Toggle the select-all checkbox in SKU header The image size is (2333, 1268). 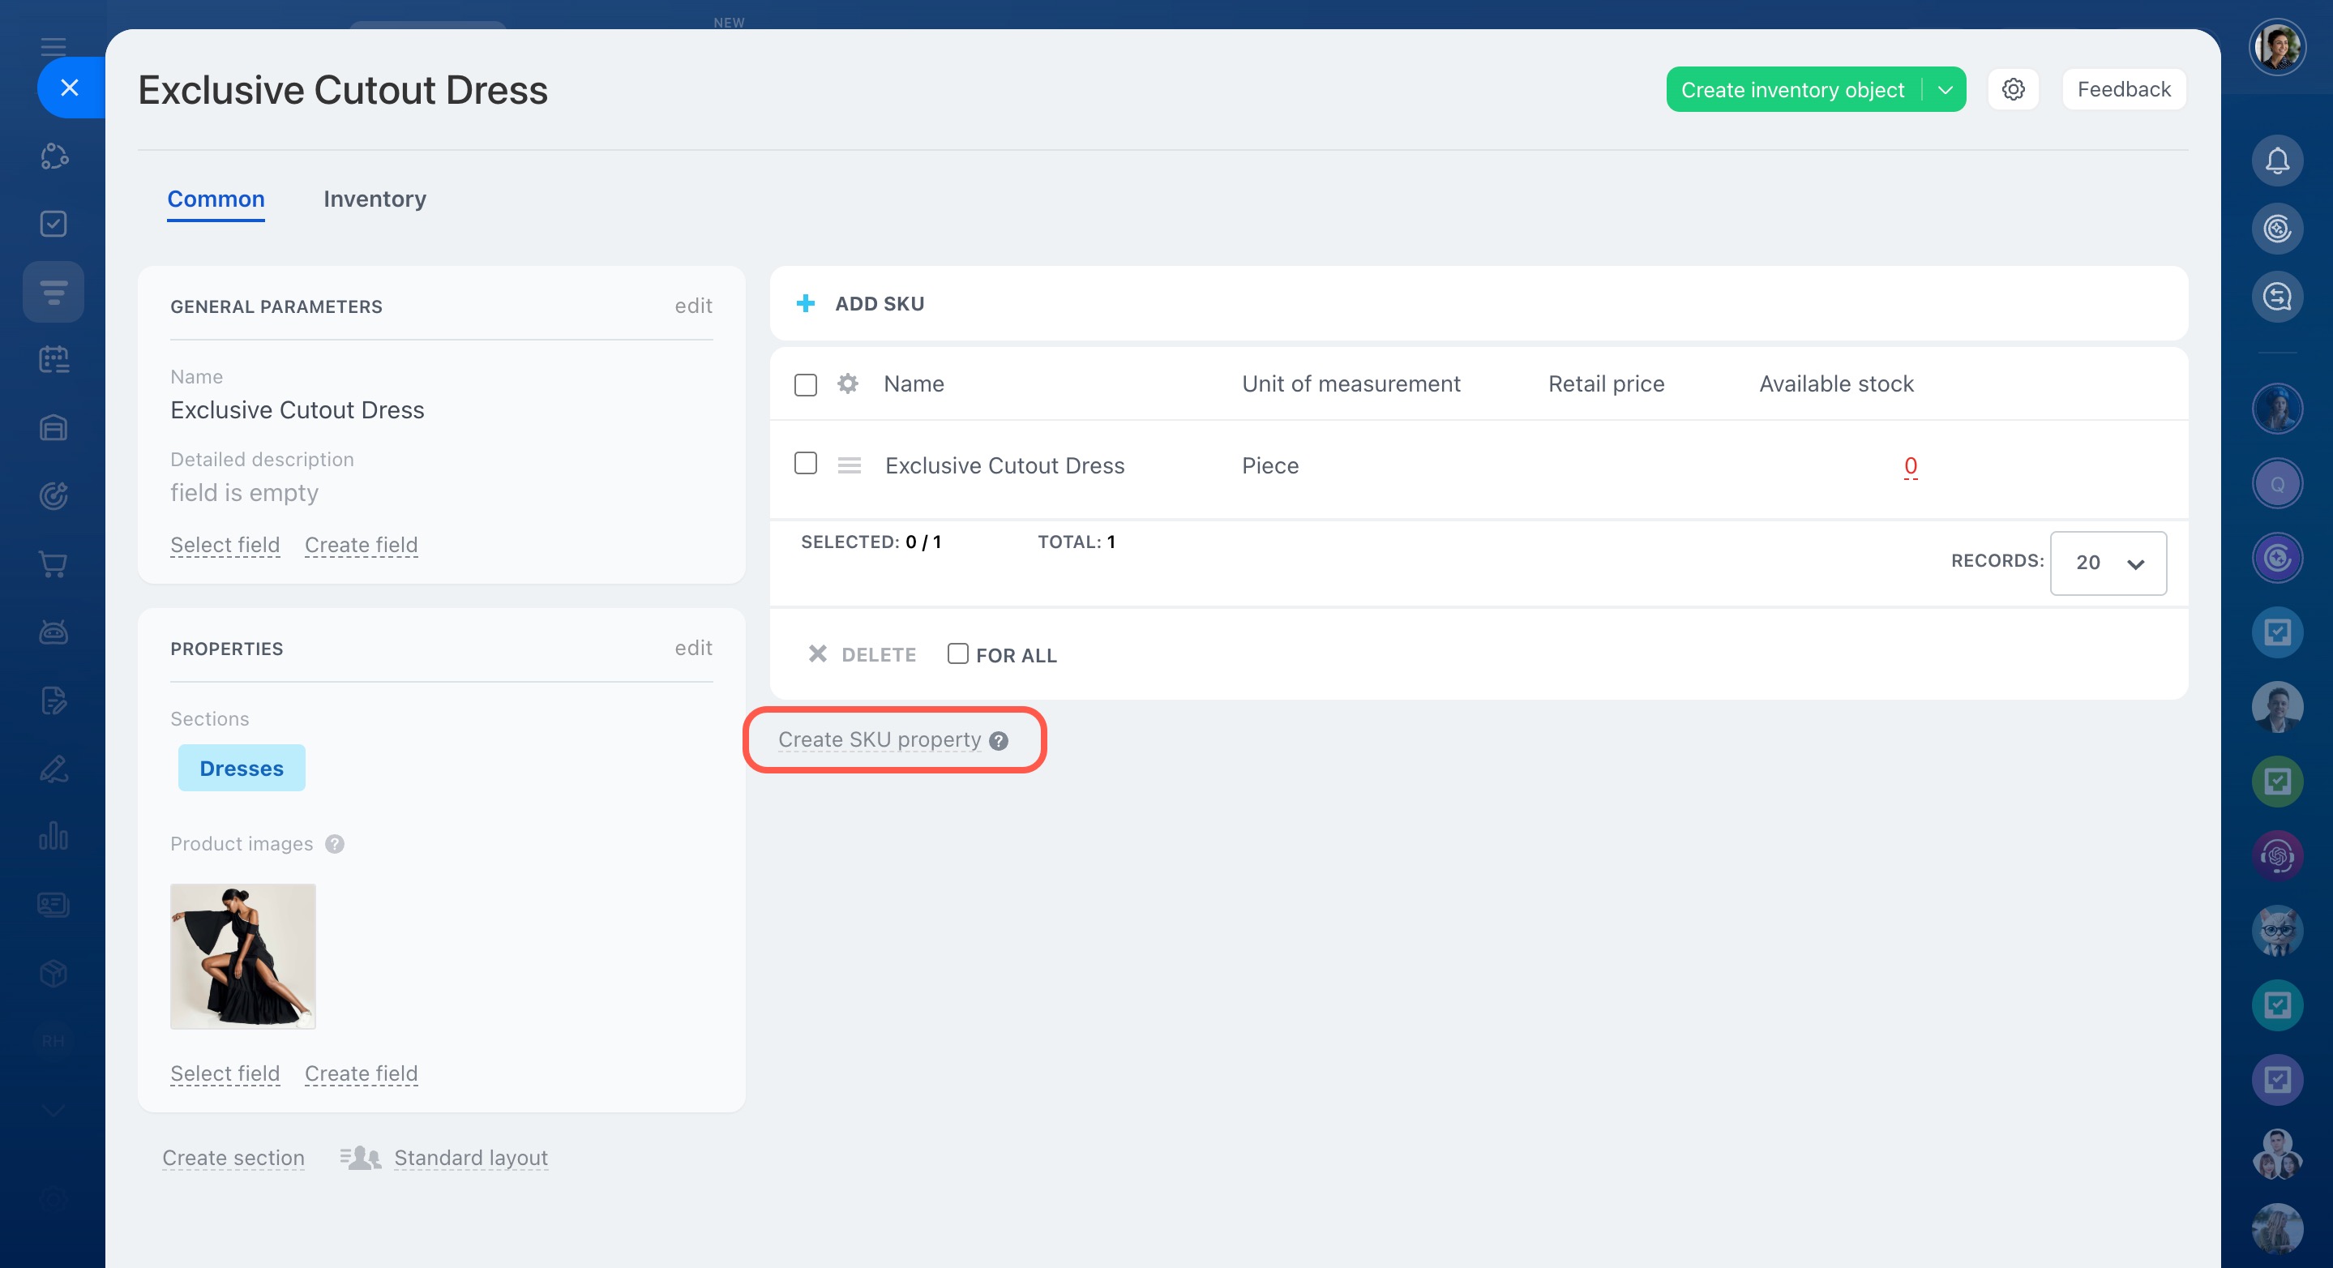(x=805, y=385)
